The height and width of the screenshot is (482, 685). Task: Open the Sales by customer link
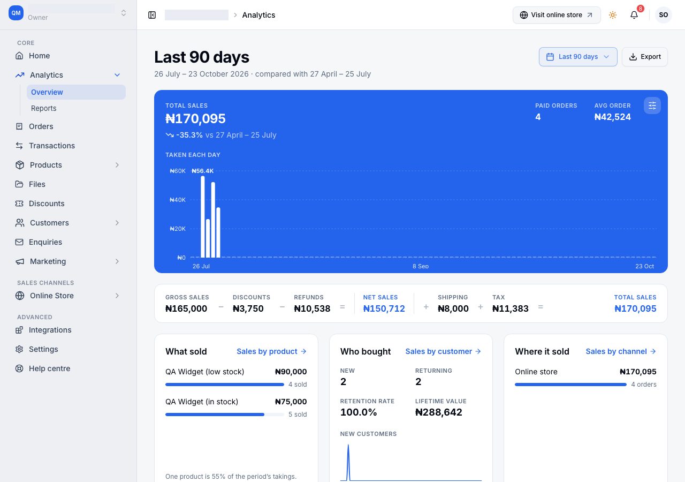(x=444, y=351)
